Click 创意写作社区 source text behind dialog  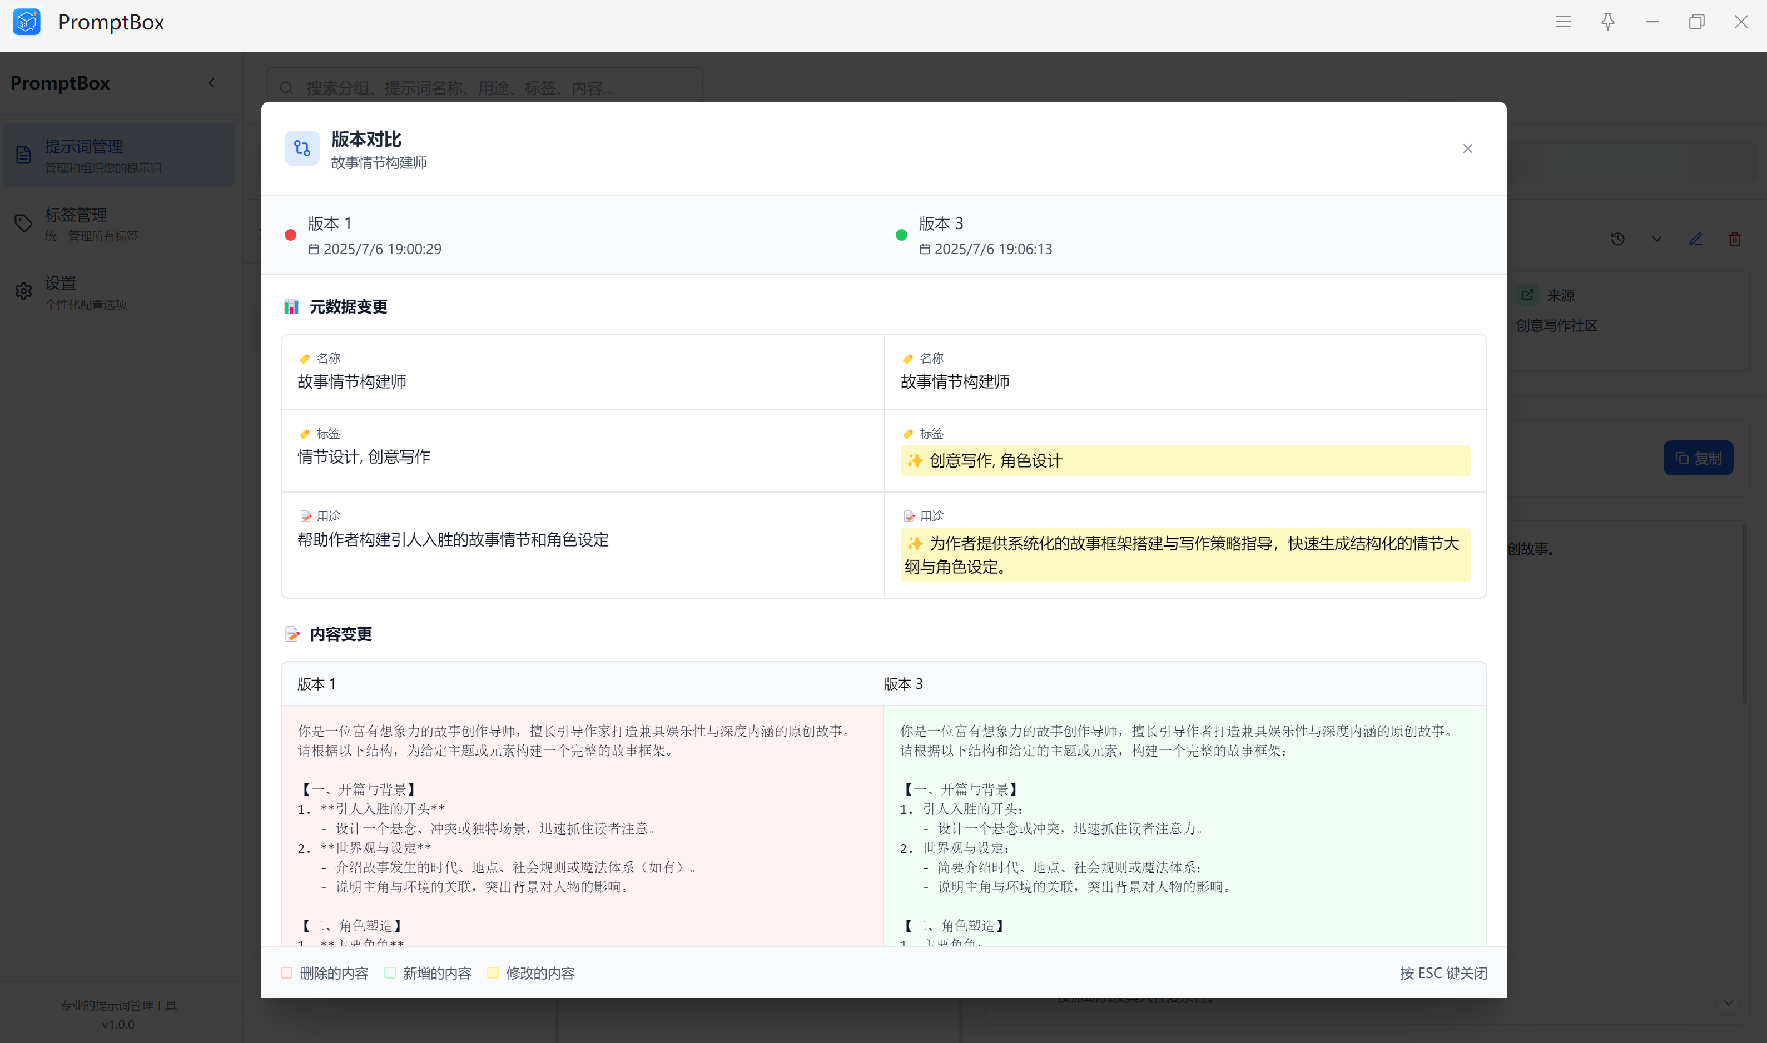tap(1557, 325)
